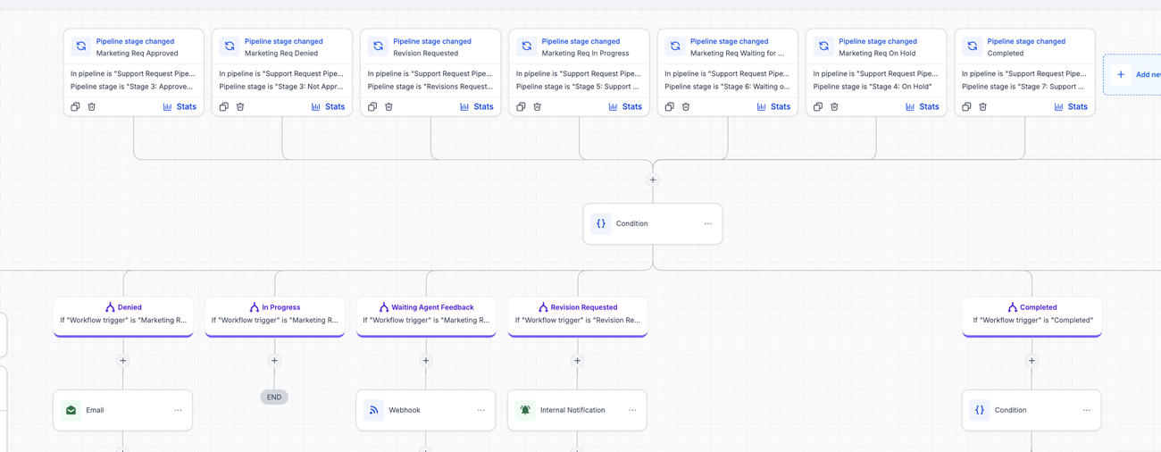Click the Email envelope icon

point(71,410)
